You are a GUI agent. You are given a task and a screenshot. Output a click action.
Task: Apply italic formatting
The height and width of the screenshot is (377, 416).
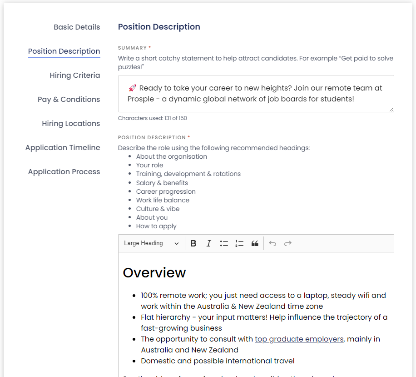[x=208, y=243]
